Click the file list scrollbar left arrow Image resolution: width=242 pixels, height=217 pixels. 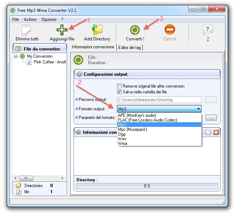click(x=16, y=178)
